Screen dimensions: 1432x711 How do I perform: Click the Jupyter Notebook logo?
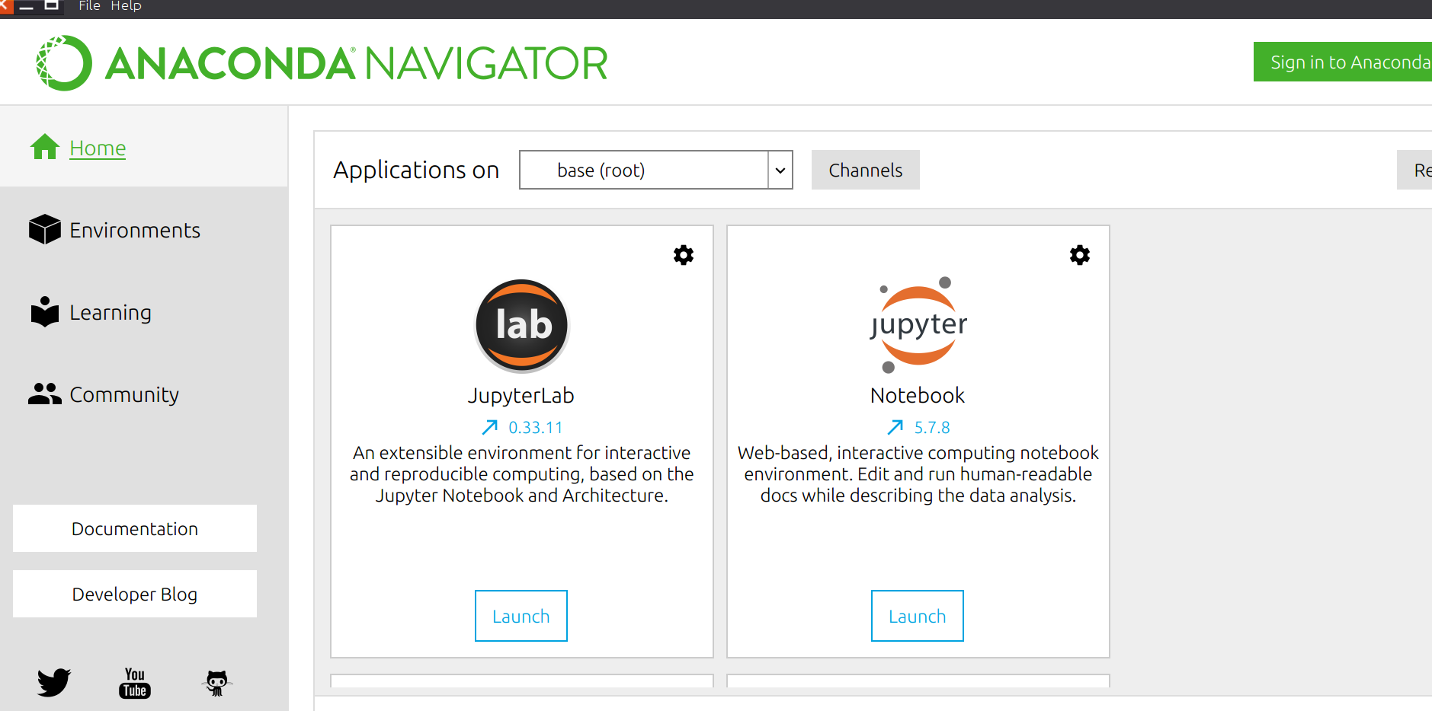coord(918,325)
